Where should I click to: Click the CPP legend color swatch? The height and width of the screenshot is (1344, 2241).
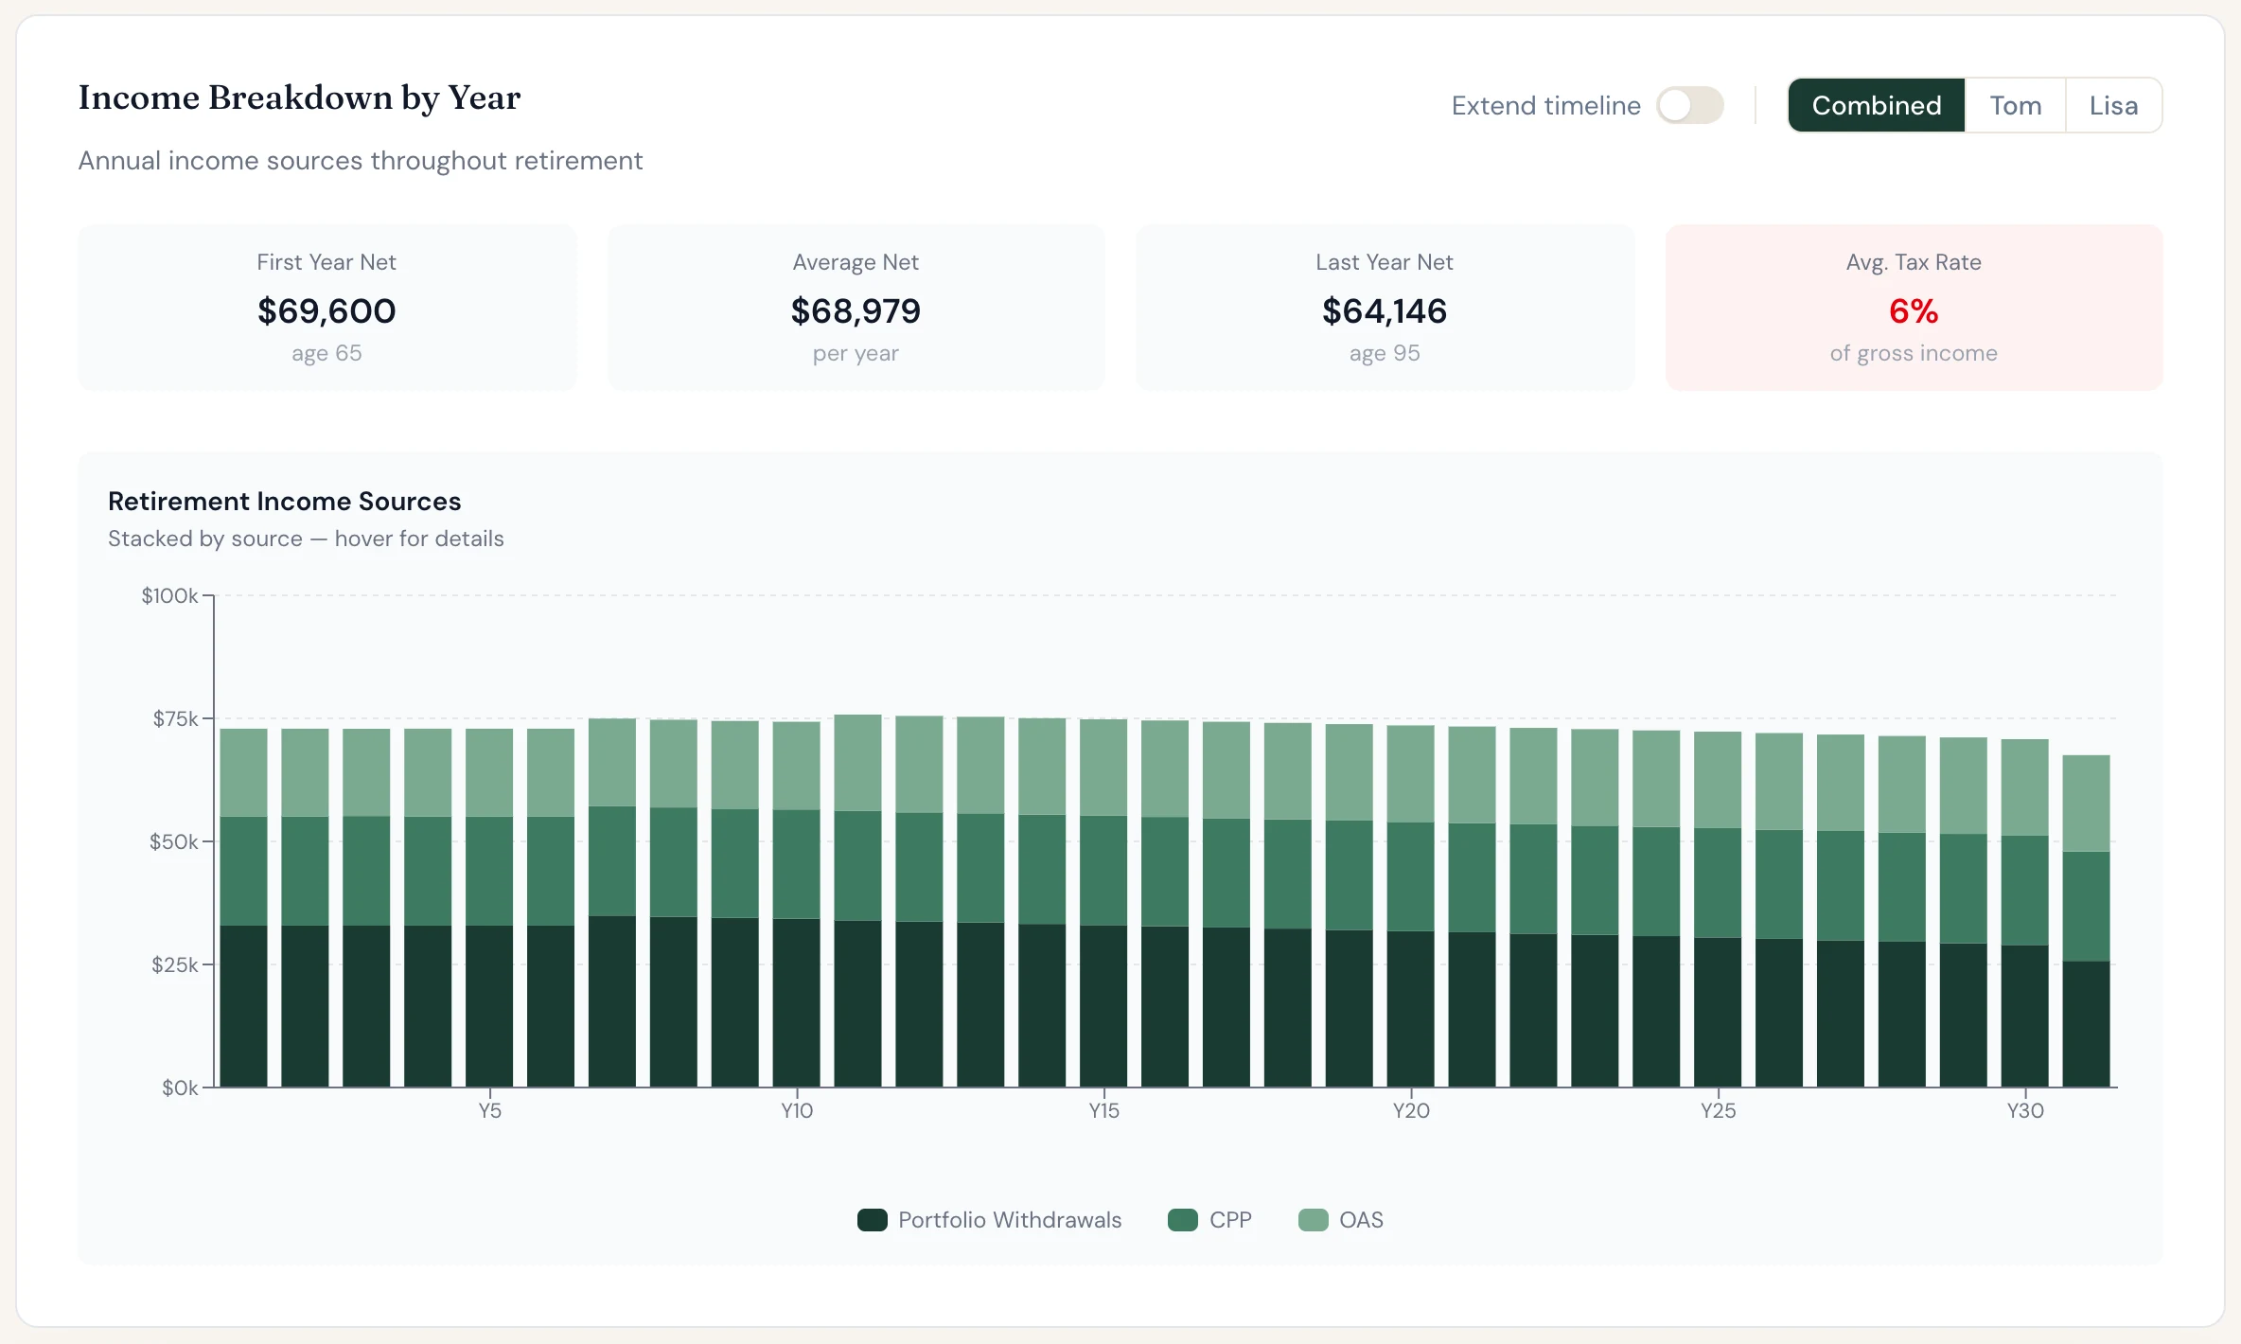(x=1183, y=1220)
